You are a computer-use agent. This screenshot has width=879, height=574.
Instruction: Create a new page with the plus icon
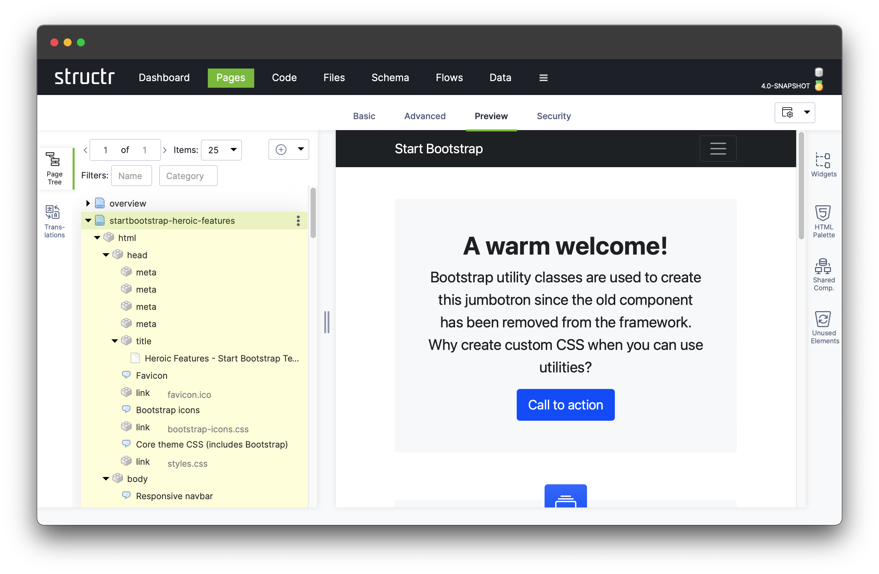pyautogui.click(x=281, y=149)
